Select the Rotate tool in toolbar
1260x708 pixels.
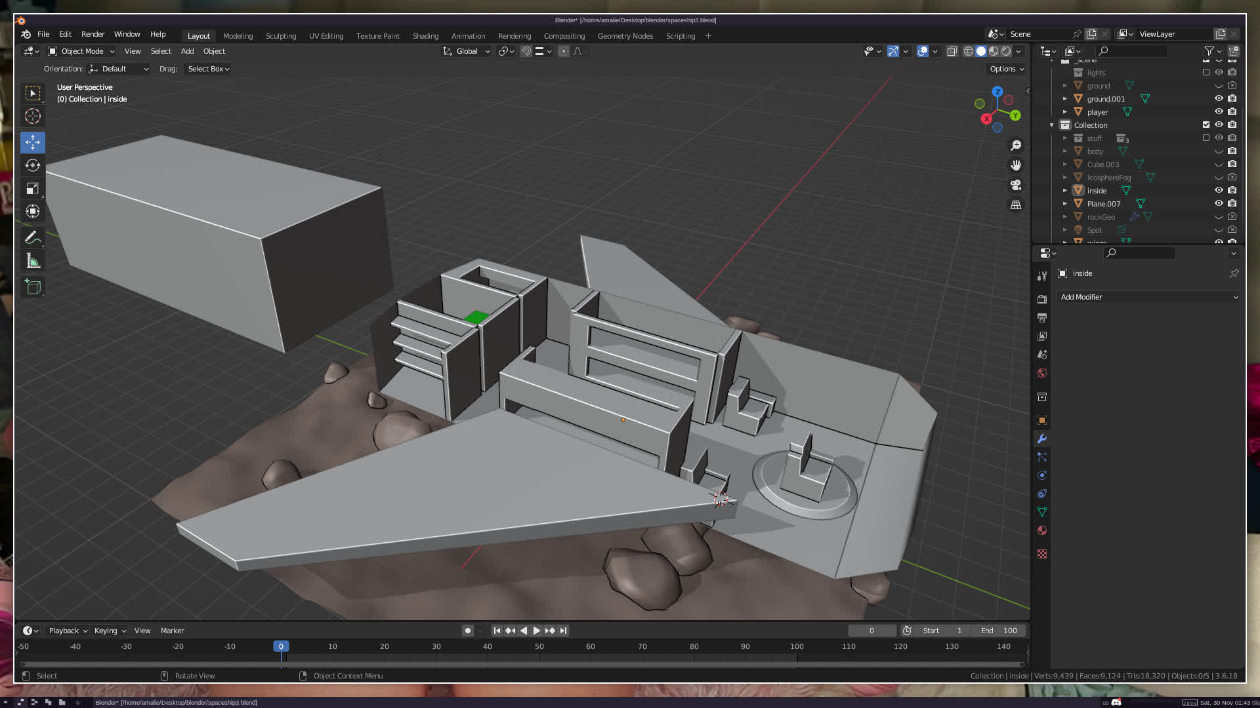tap(33, 165)
